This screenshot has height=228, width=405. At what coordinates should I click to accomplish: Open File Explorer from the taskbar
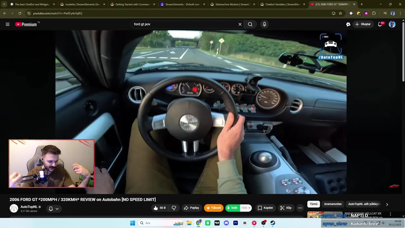click(189, 223)
